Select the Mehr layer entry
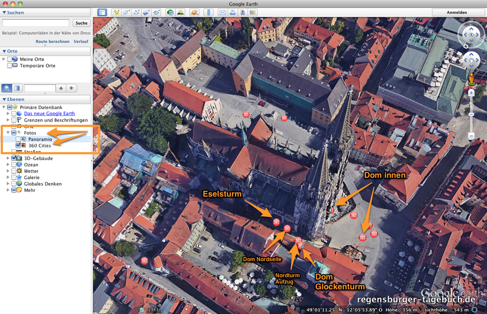This screenshot has height=314, width=487. [x=30, y=190]
